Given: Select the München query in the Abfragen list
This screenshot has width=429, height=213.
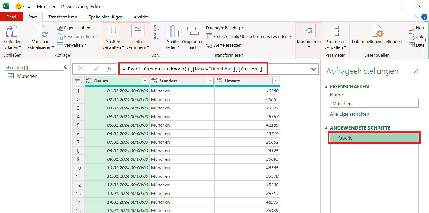Looking at the screenshot, I should [x=27, y=76].
